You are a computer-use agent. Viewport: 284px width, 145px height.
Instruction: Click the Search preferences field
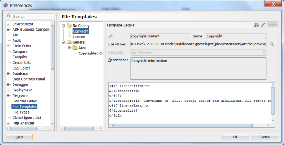click(x=30, y=16)
